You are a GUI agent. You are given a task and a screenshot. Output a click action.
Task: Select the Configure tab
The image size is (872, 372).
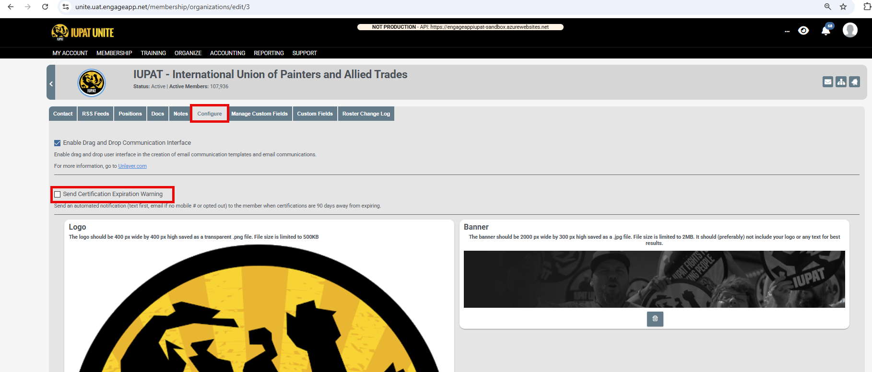pyautogui.click(x=210, y=114)
